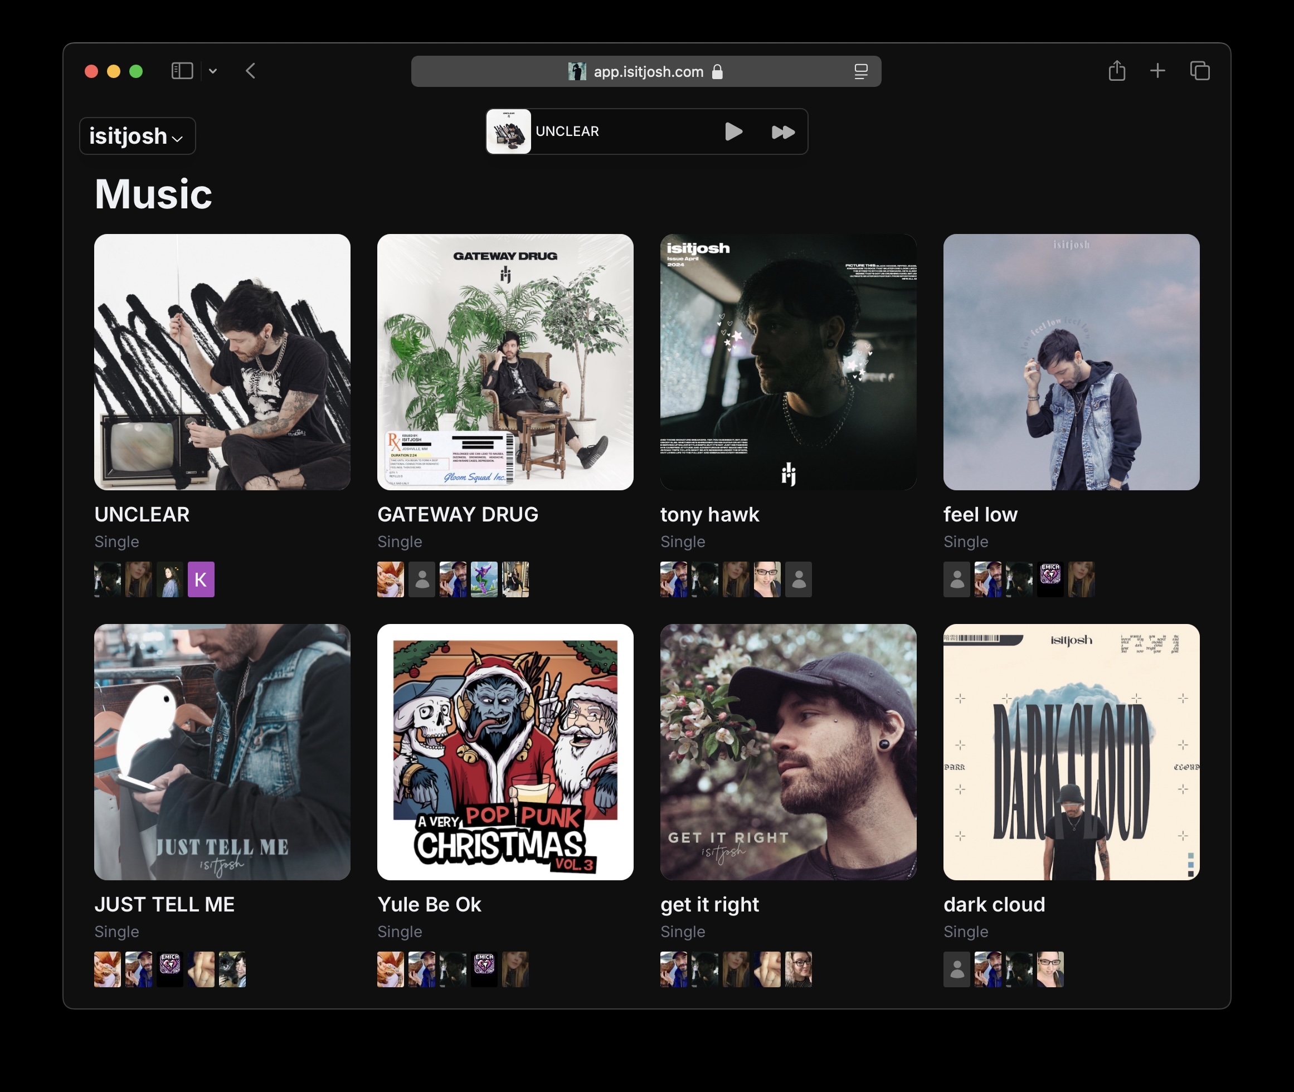Click the Single label under dark cloud
This screenshot has height=1092, width=1294.
(965, 932)
